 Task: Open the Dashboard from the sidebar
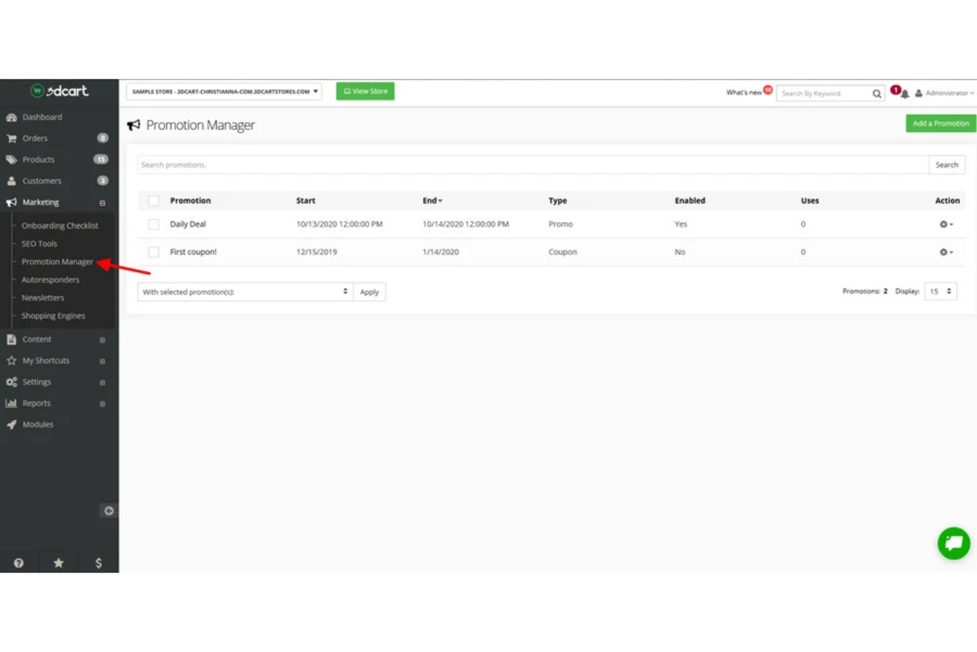coord(43,116)
